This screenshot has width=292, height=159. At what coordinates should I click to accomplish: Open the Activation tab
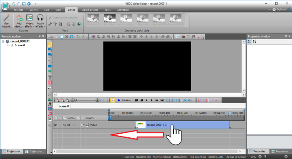coord(123,10)
